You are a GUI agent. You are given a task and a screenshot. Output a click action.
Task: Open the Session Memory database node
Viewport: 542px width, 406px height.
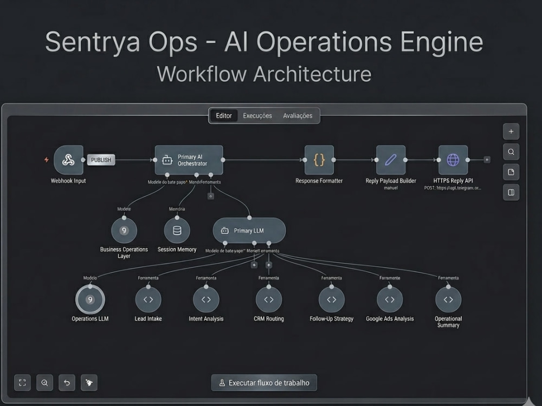(177, 230)
